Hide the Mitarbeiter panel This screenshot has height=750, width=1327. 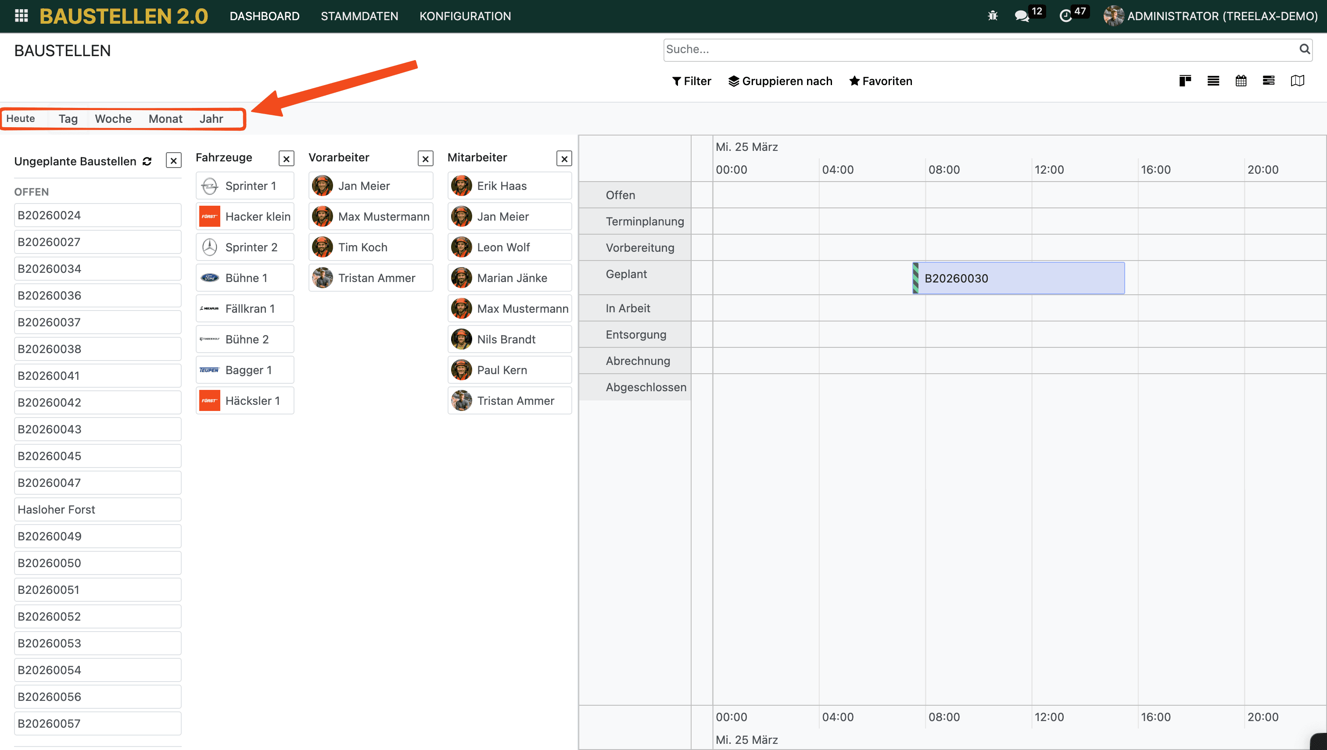564,159
